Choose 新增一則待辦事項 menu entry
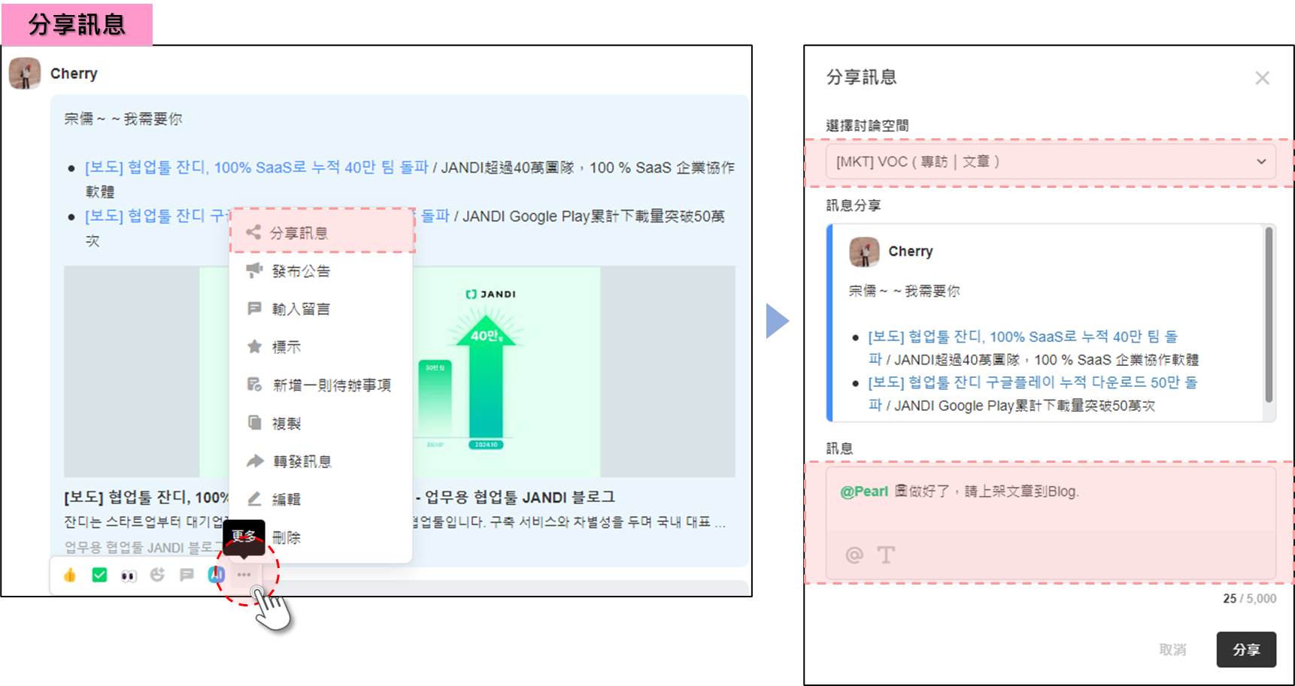Image resolution: width=1295 pixels, height=686 pixels. 322,385
